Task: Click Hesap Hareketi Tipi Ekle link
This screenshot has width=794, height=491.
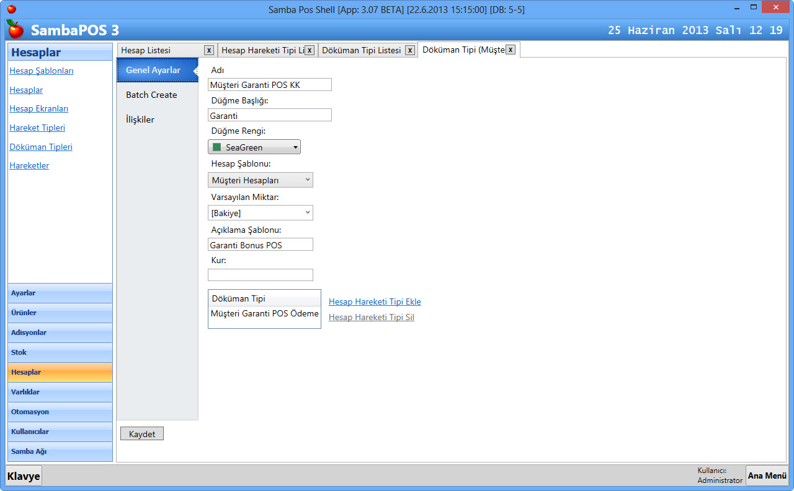Action: (375, 302)
